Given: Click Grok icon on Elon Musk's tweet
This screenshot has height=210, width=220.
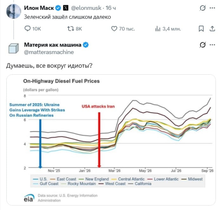Looking at the screenshot, I should tap(203, 8).
